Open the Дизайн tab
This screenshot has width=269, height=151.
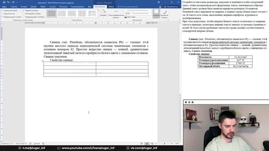(x=34, y=7)
